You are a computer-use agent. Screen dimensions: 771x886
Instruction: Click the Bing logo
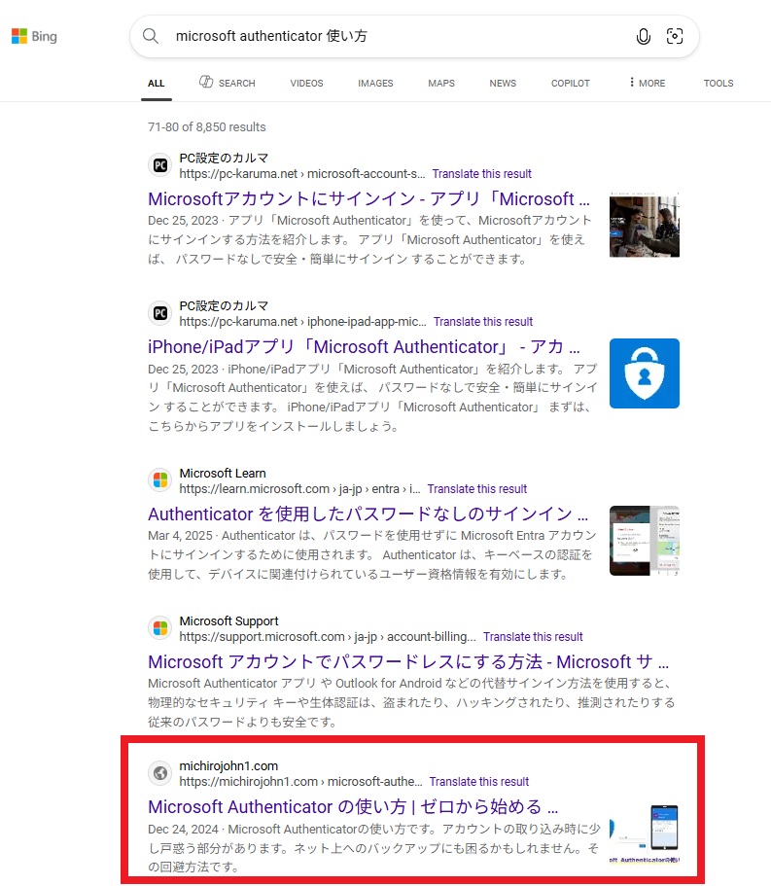(34, 36)
